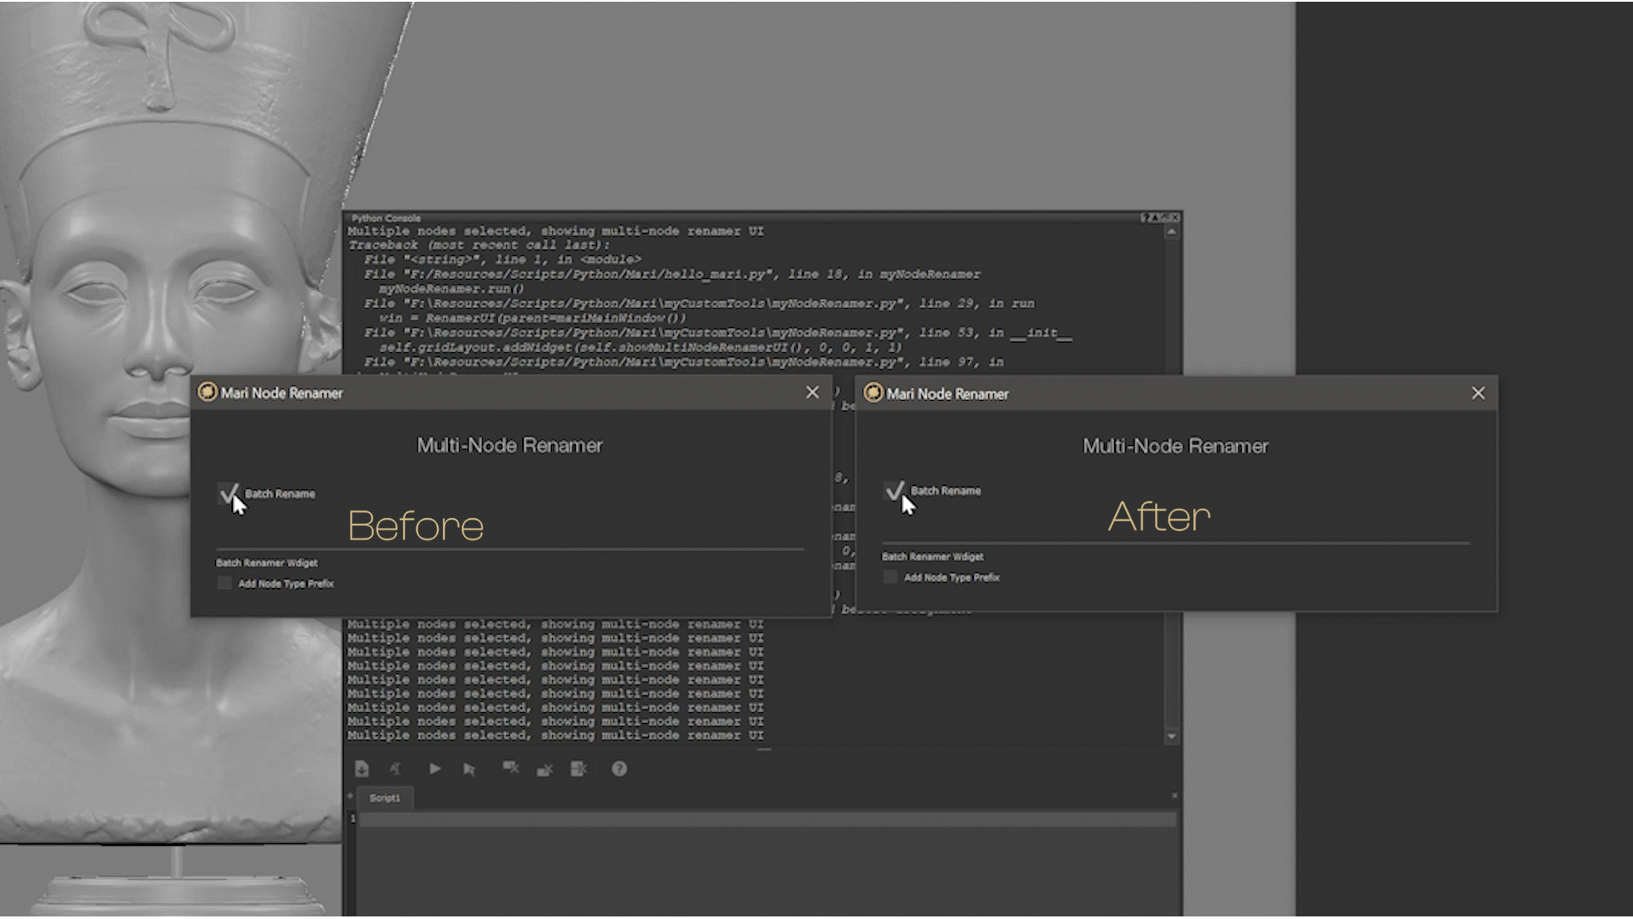Enable Add Node Type Prefix in After dialog
The height and width of the screenshot is (919, 1633).
[890, 577]
